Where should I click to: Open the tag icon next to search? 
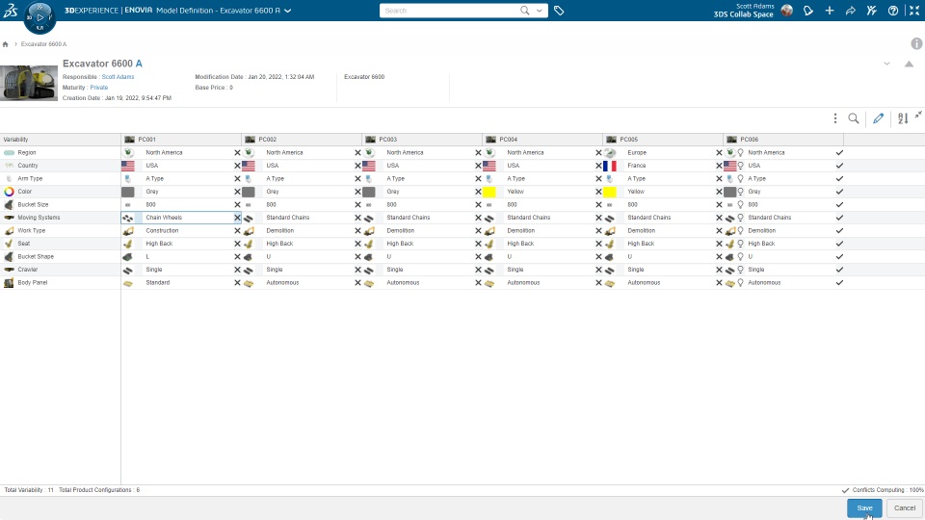coord(559,11)
